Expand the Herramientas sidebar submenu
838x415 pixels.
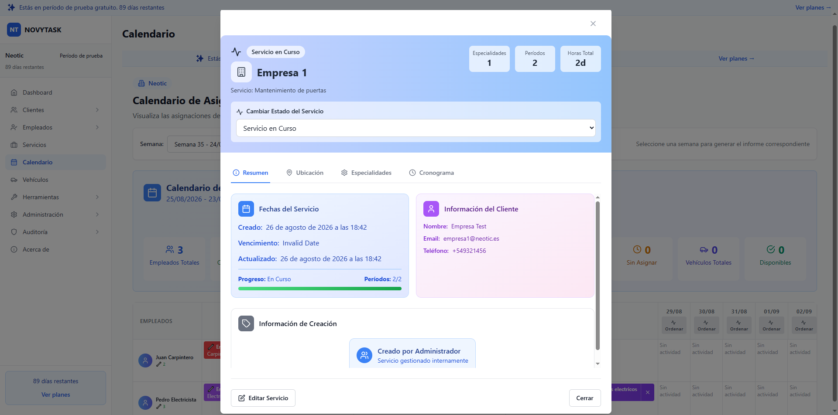(x=97, y=197)
